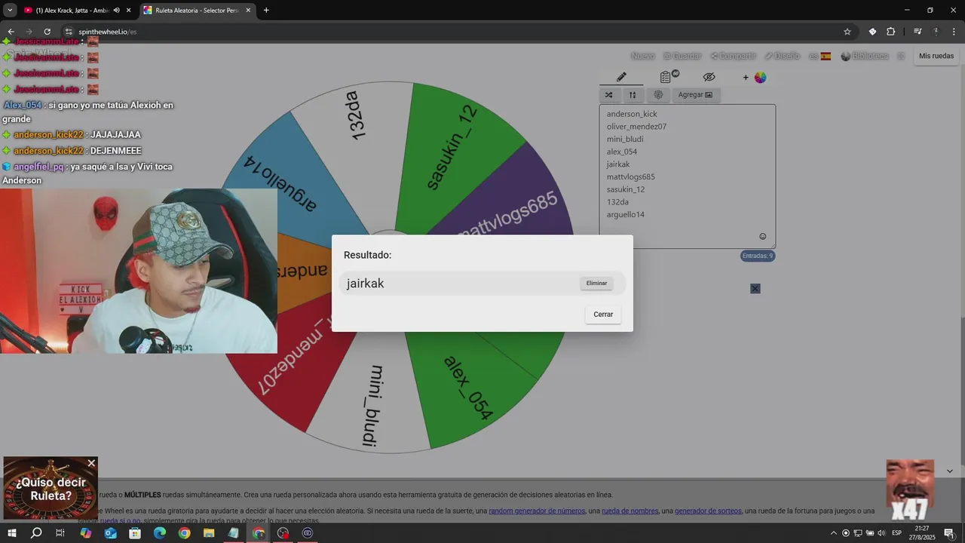This screenshot has height=543, width=965.
Task: Open Diseño in the header
Action: coord(782,56)
